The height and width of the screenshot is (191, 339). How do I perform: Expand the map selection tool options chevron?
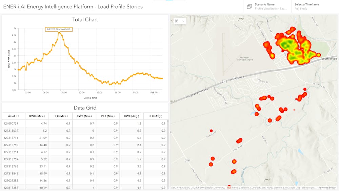tap(183, 21)
